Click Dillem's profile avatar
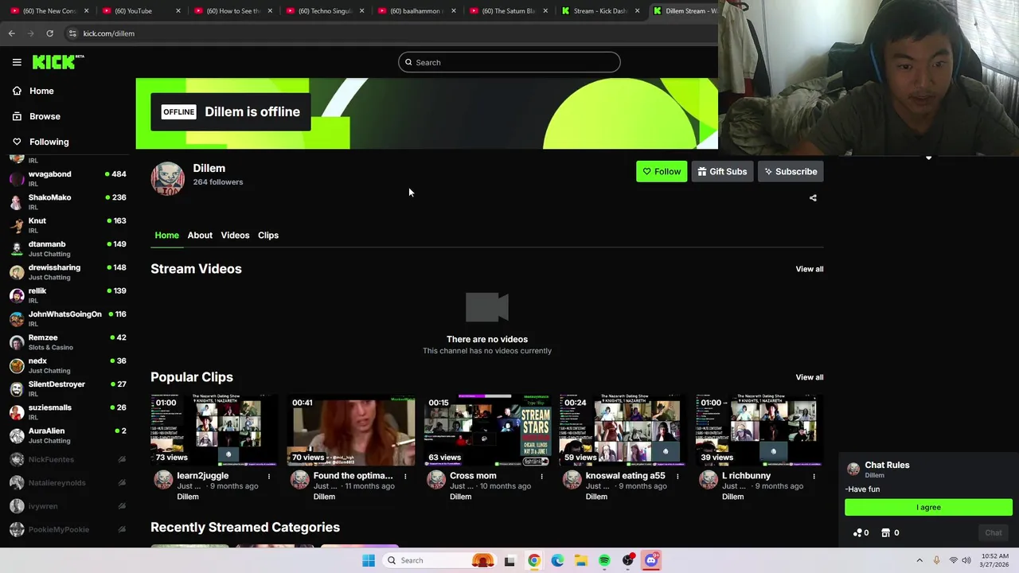Viewport: 1019px width, 573px height. coord(168,178)
